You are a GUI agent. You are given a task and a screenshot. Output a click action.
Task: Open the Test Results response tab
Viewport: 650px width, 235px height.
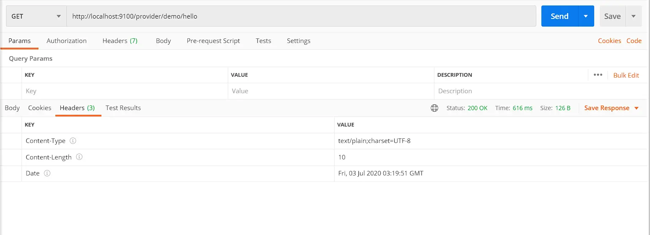(x=123, y=108)
